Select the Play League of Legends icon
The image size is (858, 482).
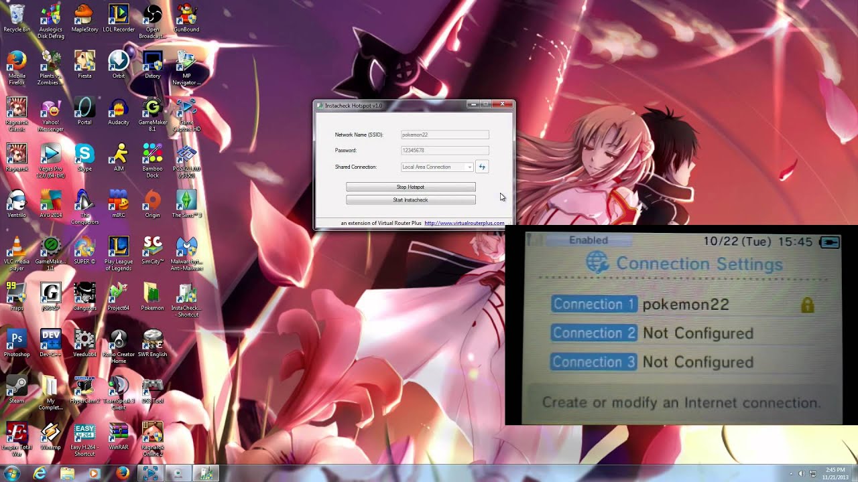(x=119, y=253)
